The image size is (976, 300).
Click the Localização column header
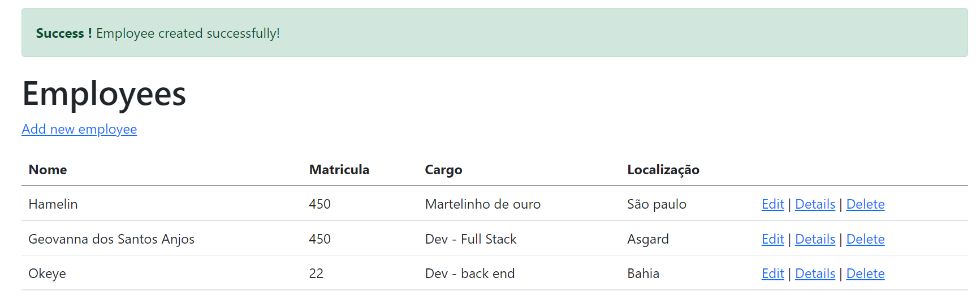663,170
